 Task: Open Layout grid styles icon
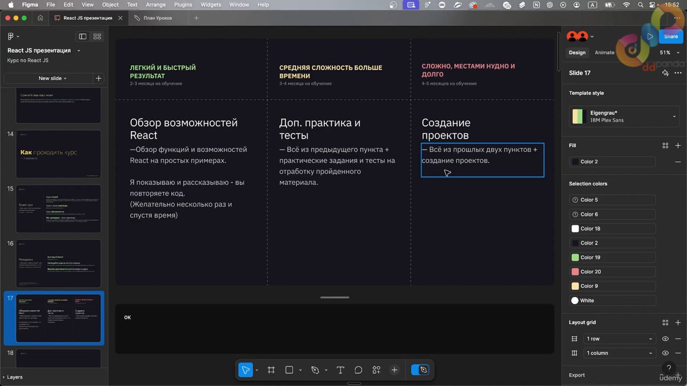(666, 323)
